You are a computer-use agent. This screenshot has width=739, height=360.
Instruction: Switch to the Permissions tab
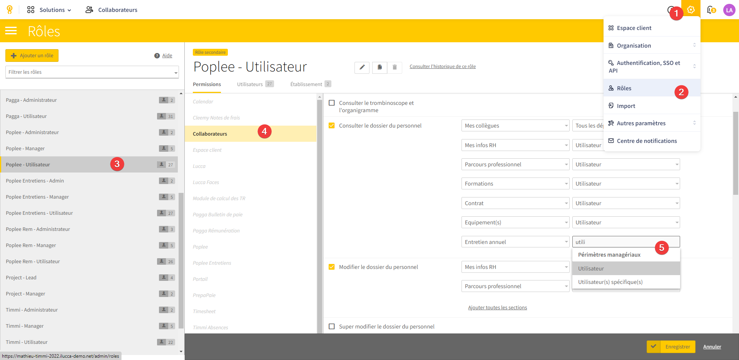tap(207, 84)
